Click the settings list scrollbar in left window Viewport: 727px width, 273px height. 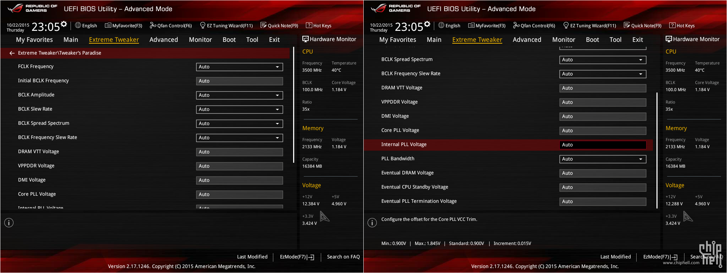(x=293, y=105)
